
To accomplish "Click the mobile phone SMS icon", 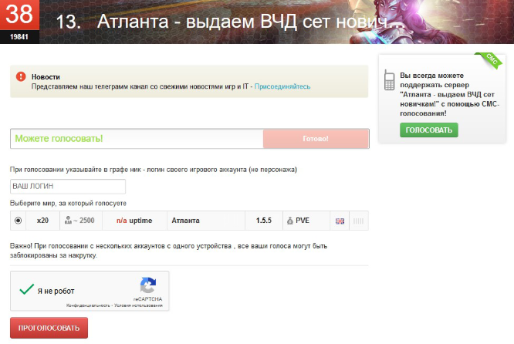I will (389, 80).
